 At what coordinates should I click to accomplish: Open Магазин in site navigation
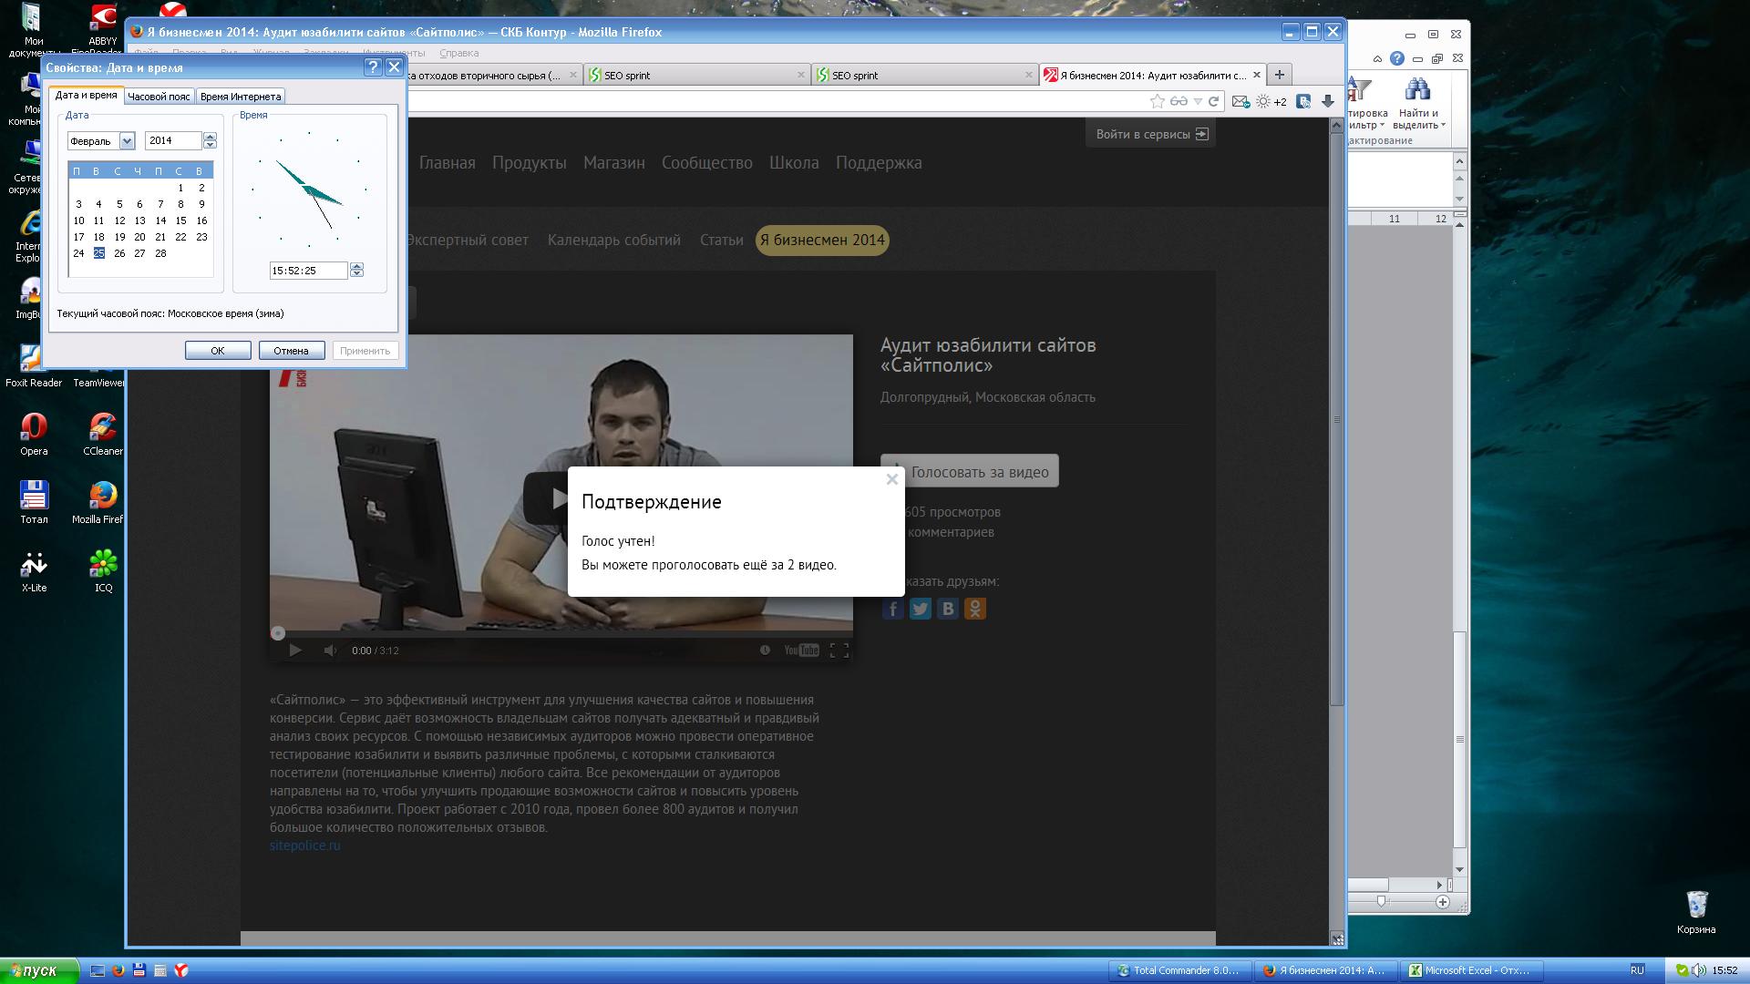click(x=614, y=162)
